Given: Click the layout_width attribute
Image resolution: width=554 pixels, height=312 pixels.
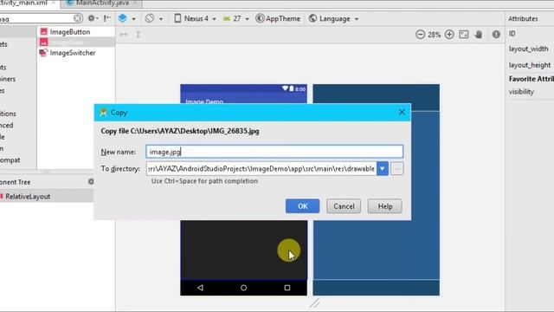Looking at the screenshot, I should (529, 49).
